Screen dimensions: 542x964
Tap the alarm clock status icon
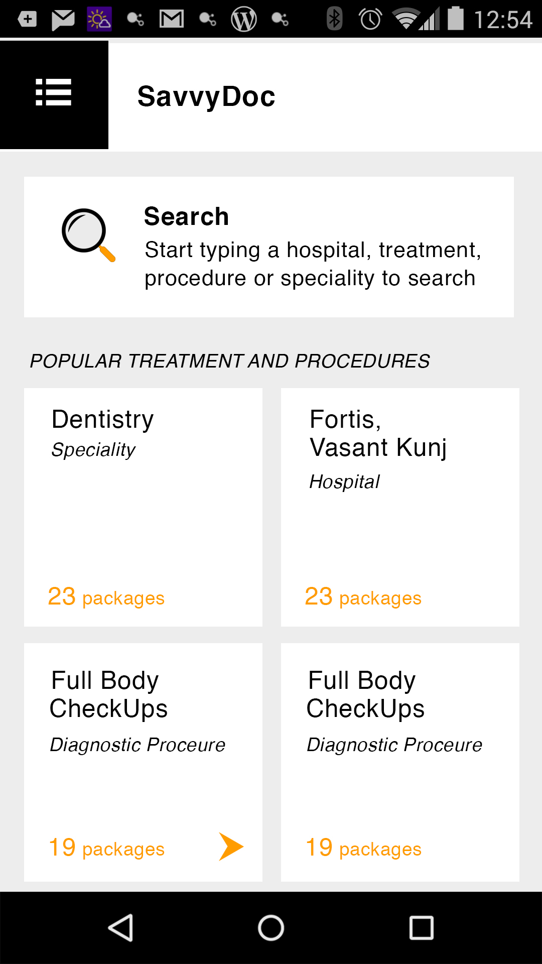point(370,20)
